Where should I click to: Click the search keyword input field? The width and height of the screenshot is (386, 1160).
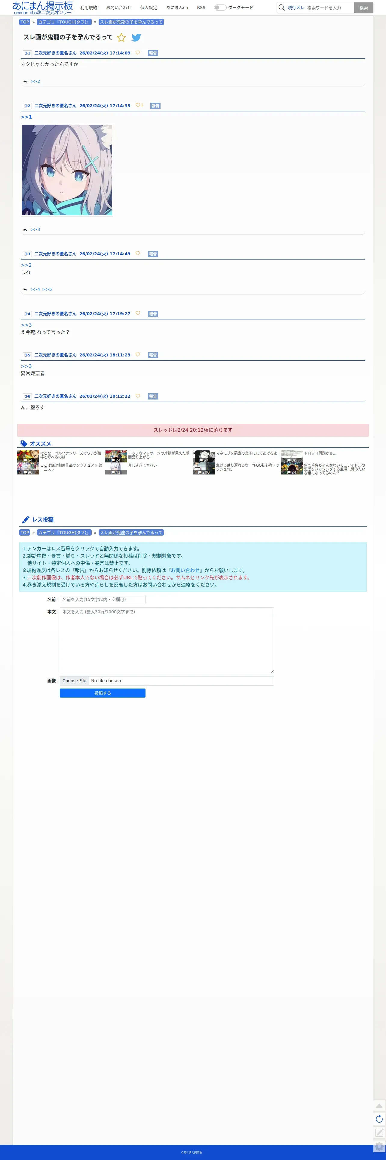[x=329, y=8]
